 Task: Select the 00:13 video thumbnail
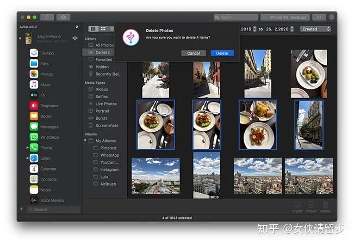(x=206, y=175)
